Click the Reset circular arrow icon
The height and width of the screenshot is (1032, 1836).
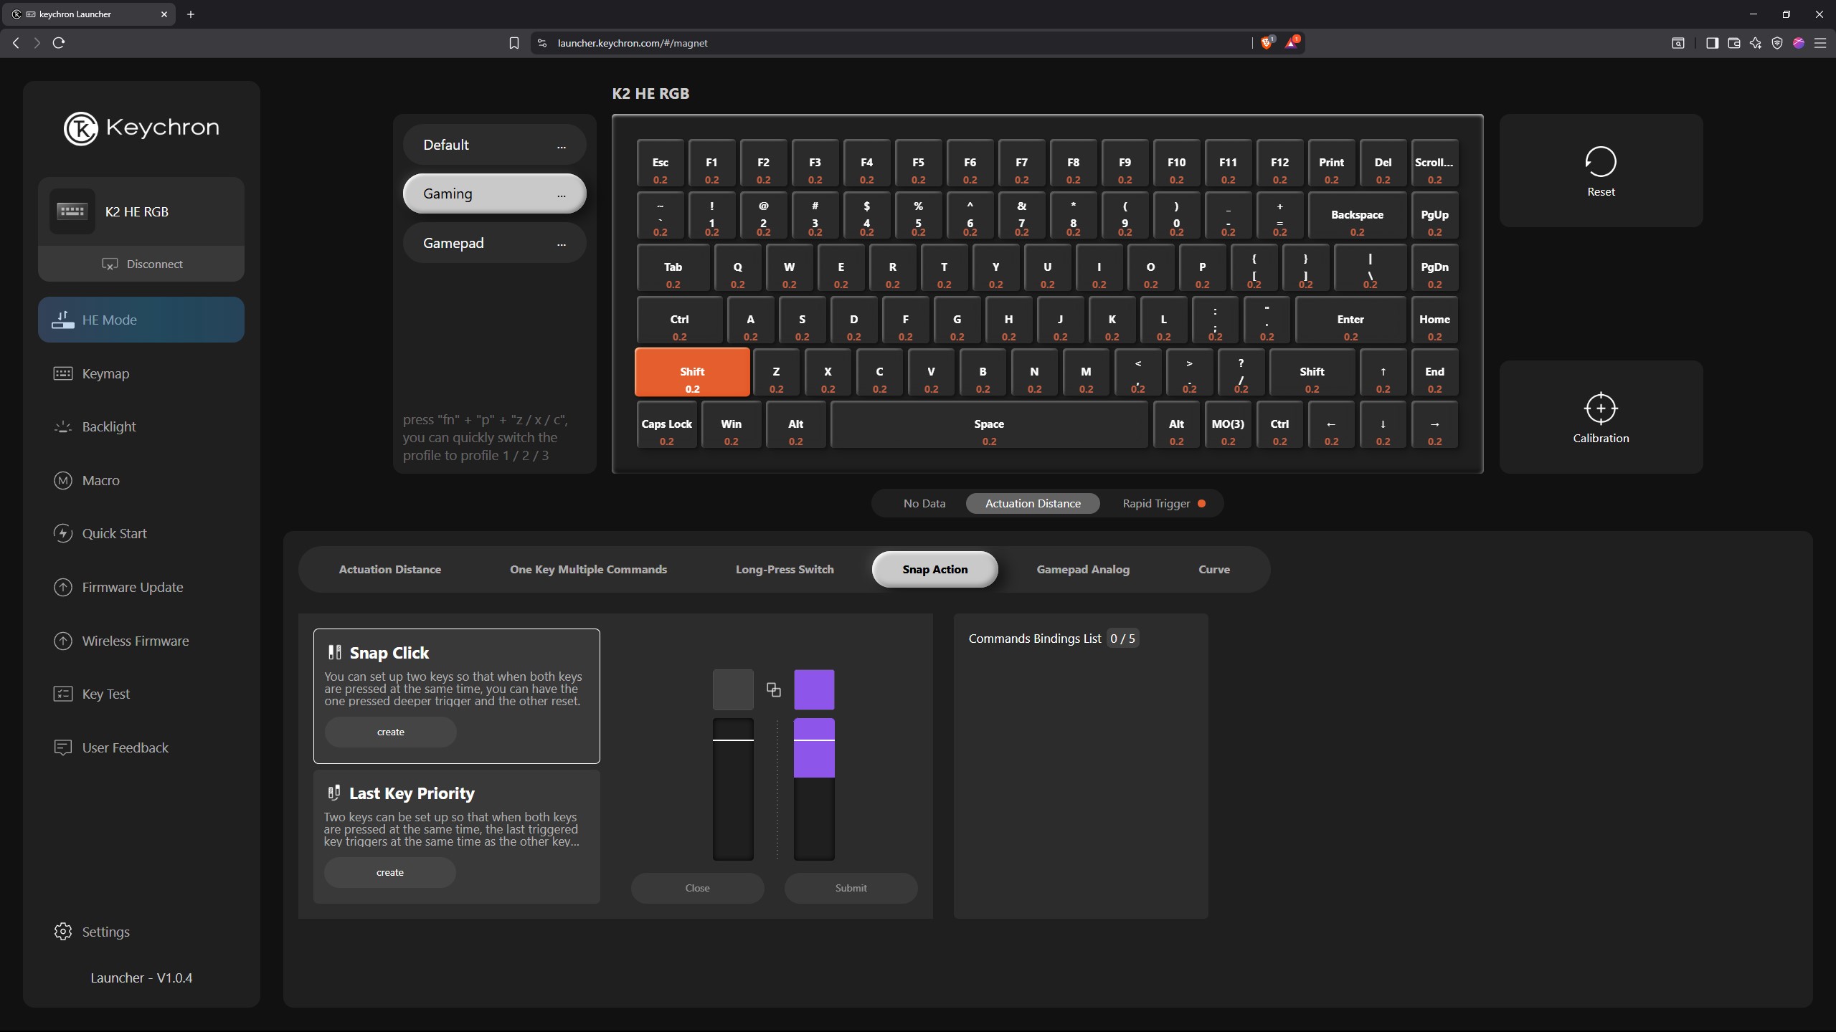(x=1600, y=162)
